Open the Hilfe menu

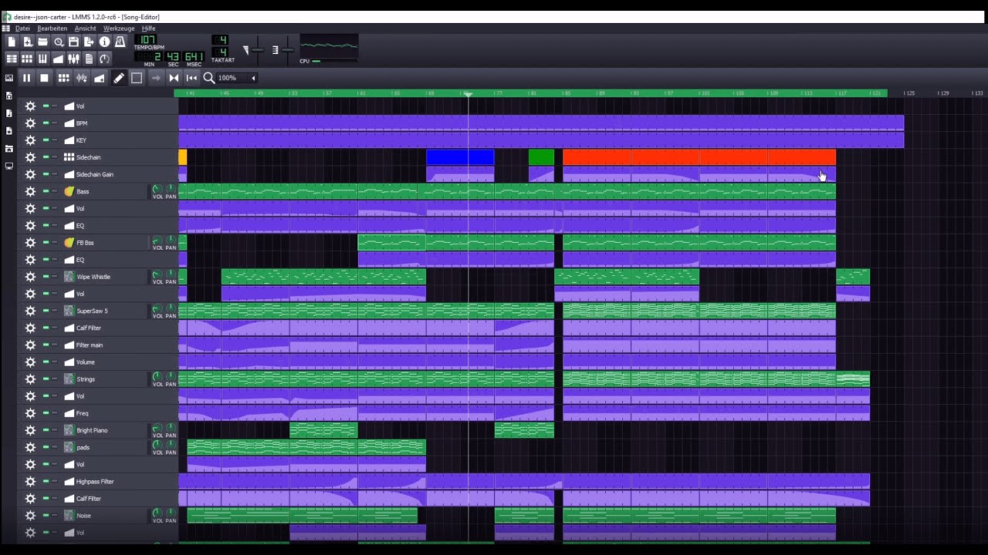pyautogui.click(x=149, y=29)
